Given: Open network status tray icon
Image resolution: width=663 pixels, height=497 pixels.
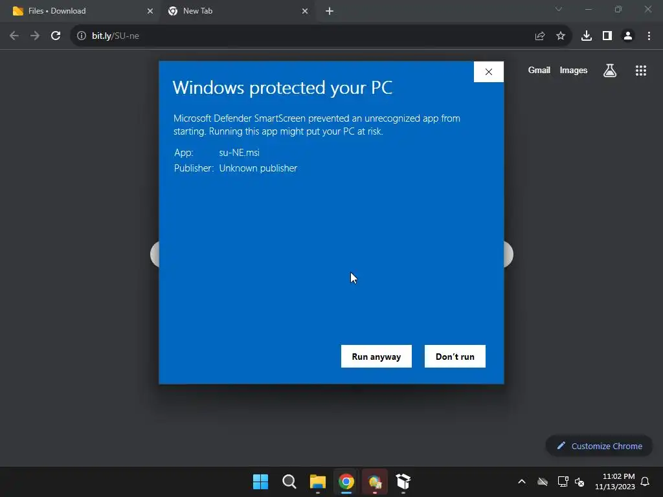Looking at the screenshot, I should 563,481.
